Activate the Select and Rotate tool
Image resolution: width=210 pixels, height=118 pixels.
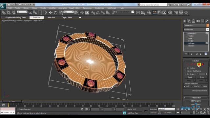tap(55, 12)
